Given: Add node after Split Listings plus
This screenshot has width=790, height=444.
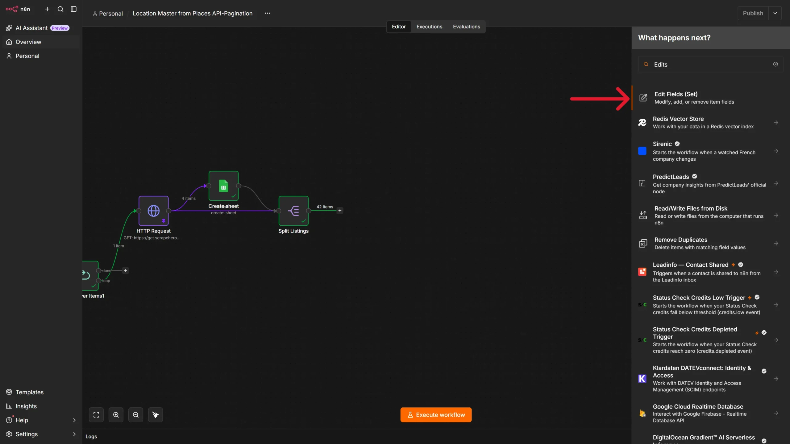Looking at the screenshot, I should tap(340, 211).
